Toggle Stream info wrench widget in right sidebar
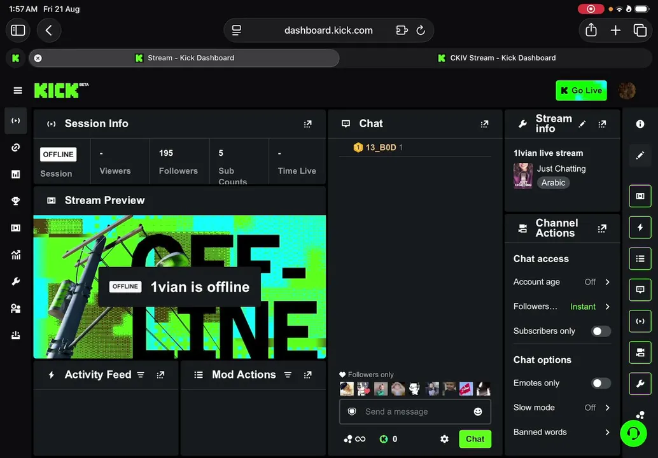Viewport: 658px width, 458px height. (x=640, y=384)
